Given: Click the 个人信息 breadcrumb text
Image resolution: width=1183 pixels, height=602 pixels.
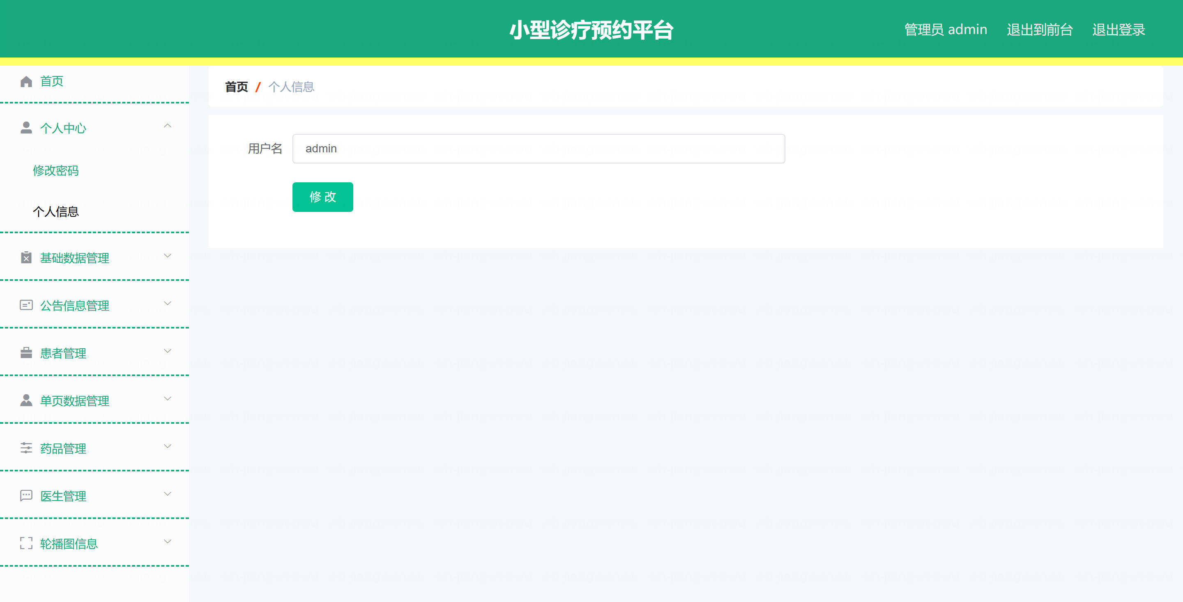Looking at the screenshot, I should click(x=291, y=87).
